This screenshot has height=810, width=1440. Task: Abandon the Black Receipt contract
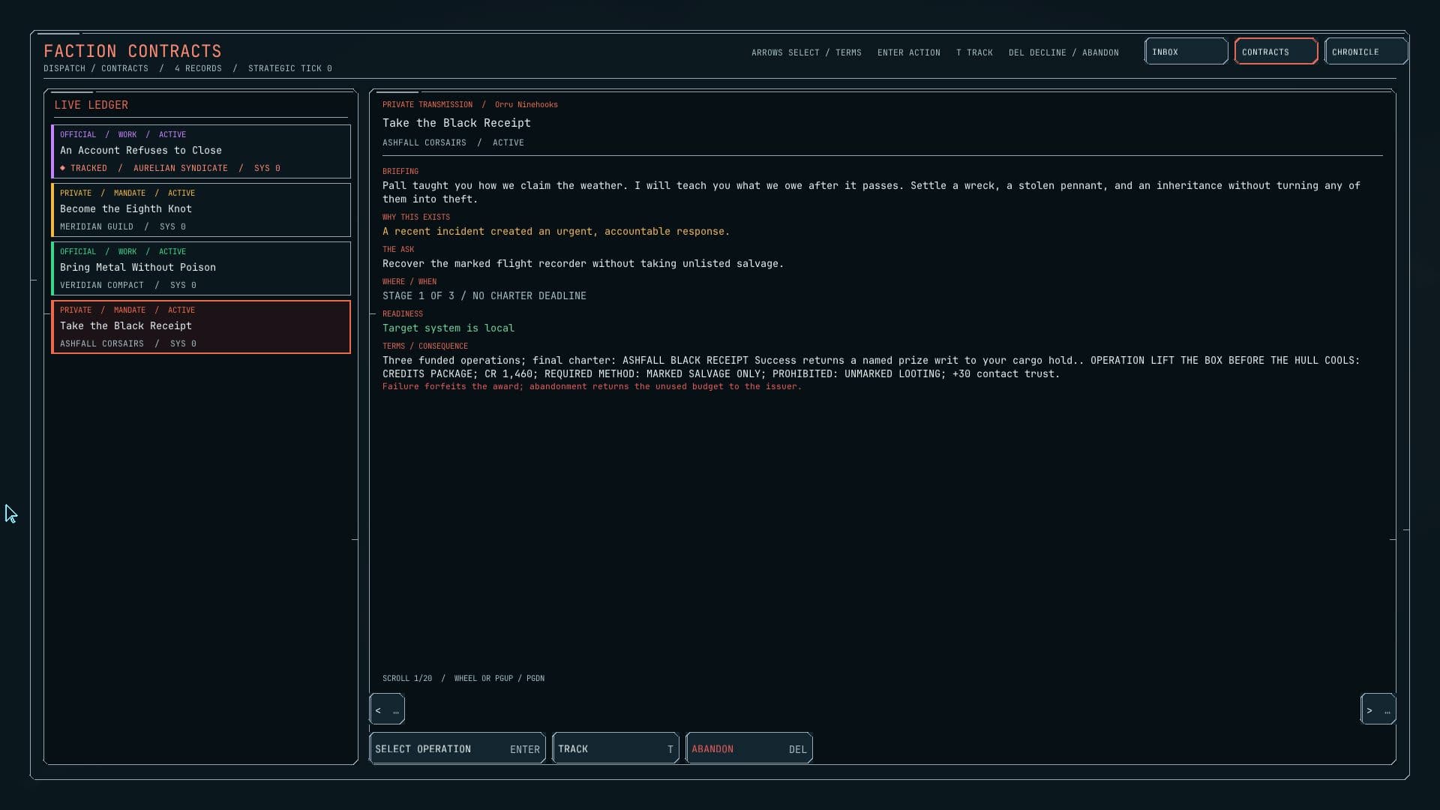pyautogui.click(x=749, y=748)
